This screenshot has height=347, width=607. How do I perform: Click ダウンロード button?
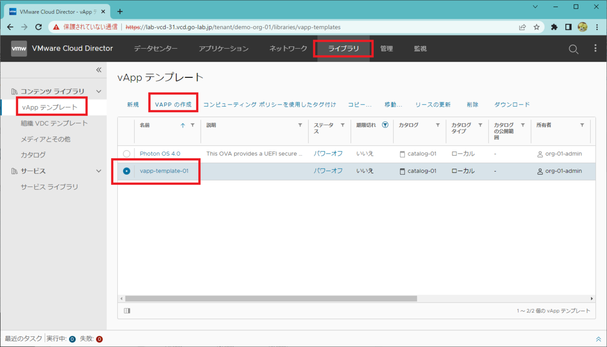(x=512, y=105)
